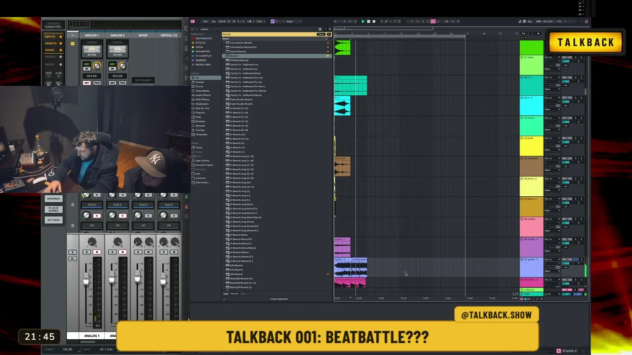This screenshot has height=355, width=632.
Task: Select Hybrid Reverb result
Action: [x=238, y=51]
